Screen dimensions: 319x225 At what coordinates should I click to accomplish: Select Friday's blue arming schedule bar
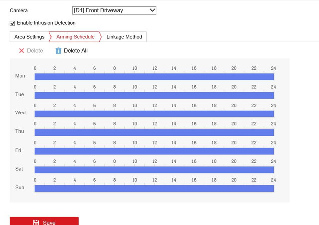(154, 151)
